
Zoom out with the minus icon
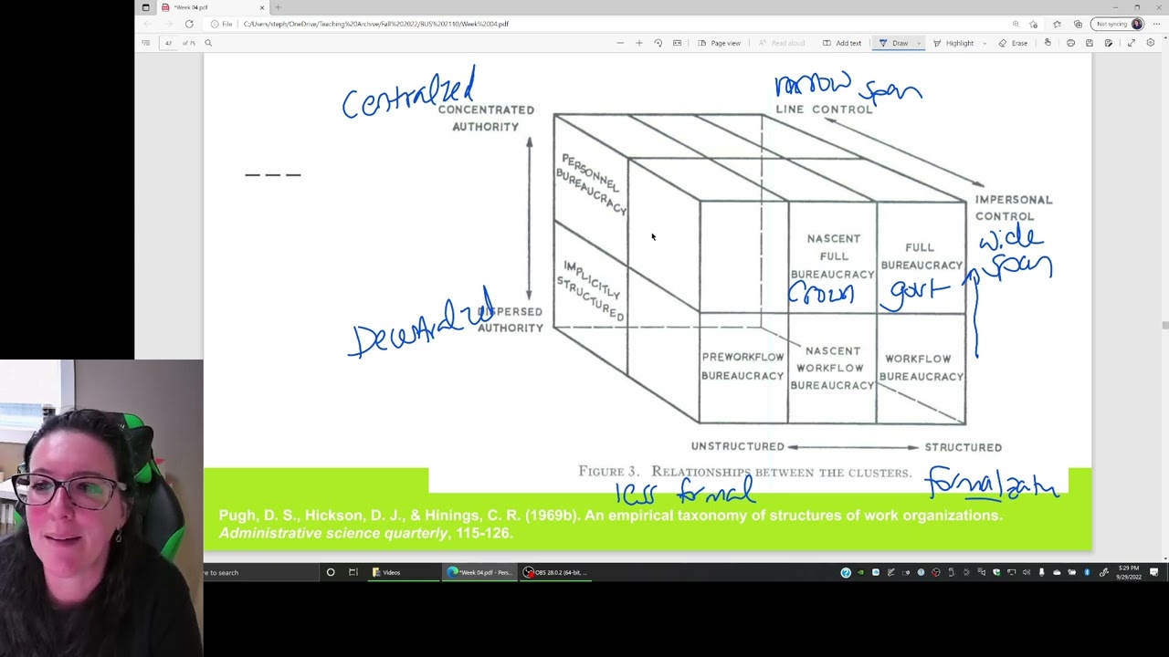(620, 43)
